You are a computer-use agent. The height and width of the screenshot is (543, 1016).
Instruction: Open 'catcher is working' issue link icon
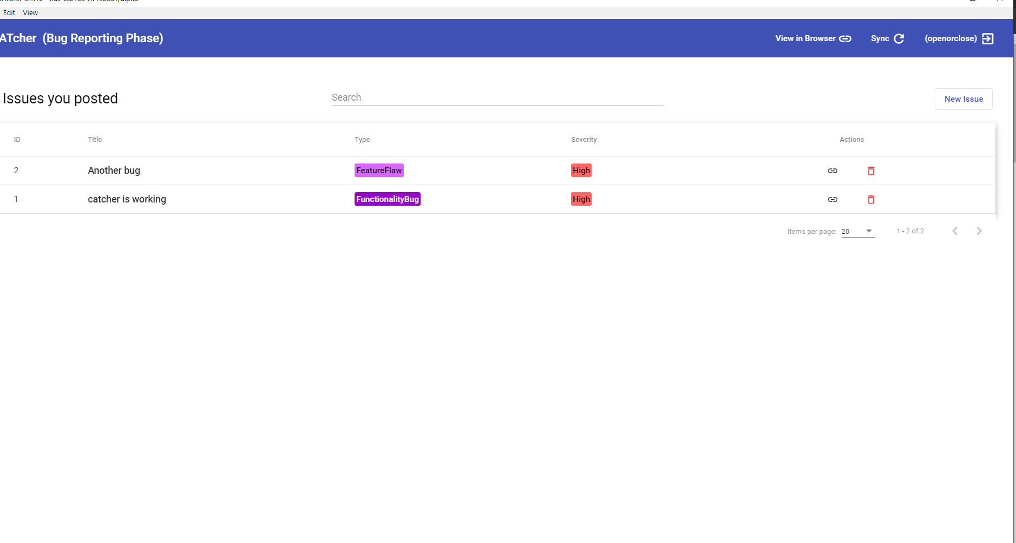point(833,199)
